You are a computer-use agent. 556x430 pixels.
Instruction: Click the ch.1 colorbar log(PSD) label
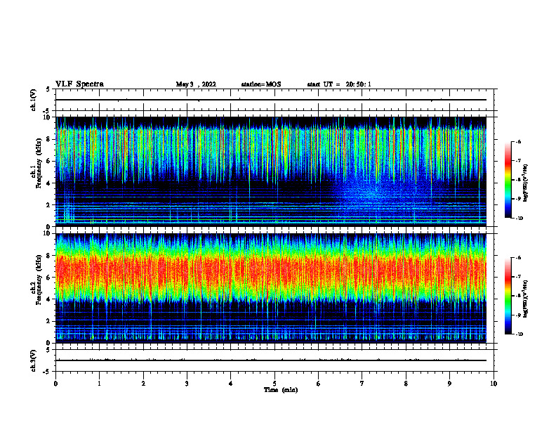(526, 183)
